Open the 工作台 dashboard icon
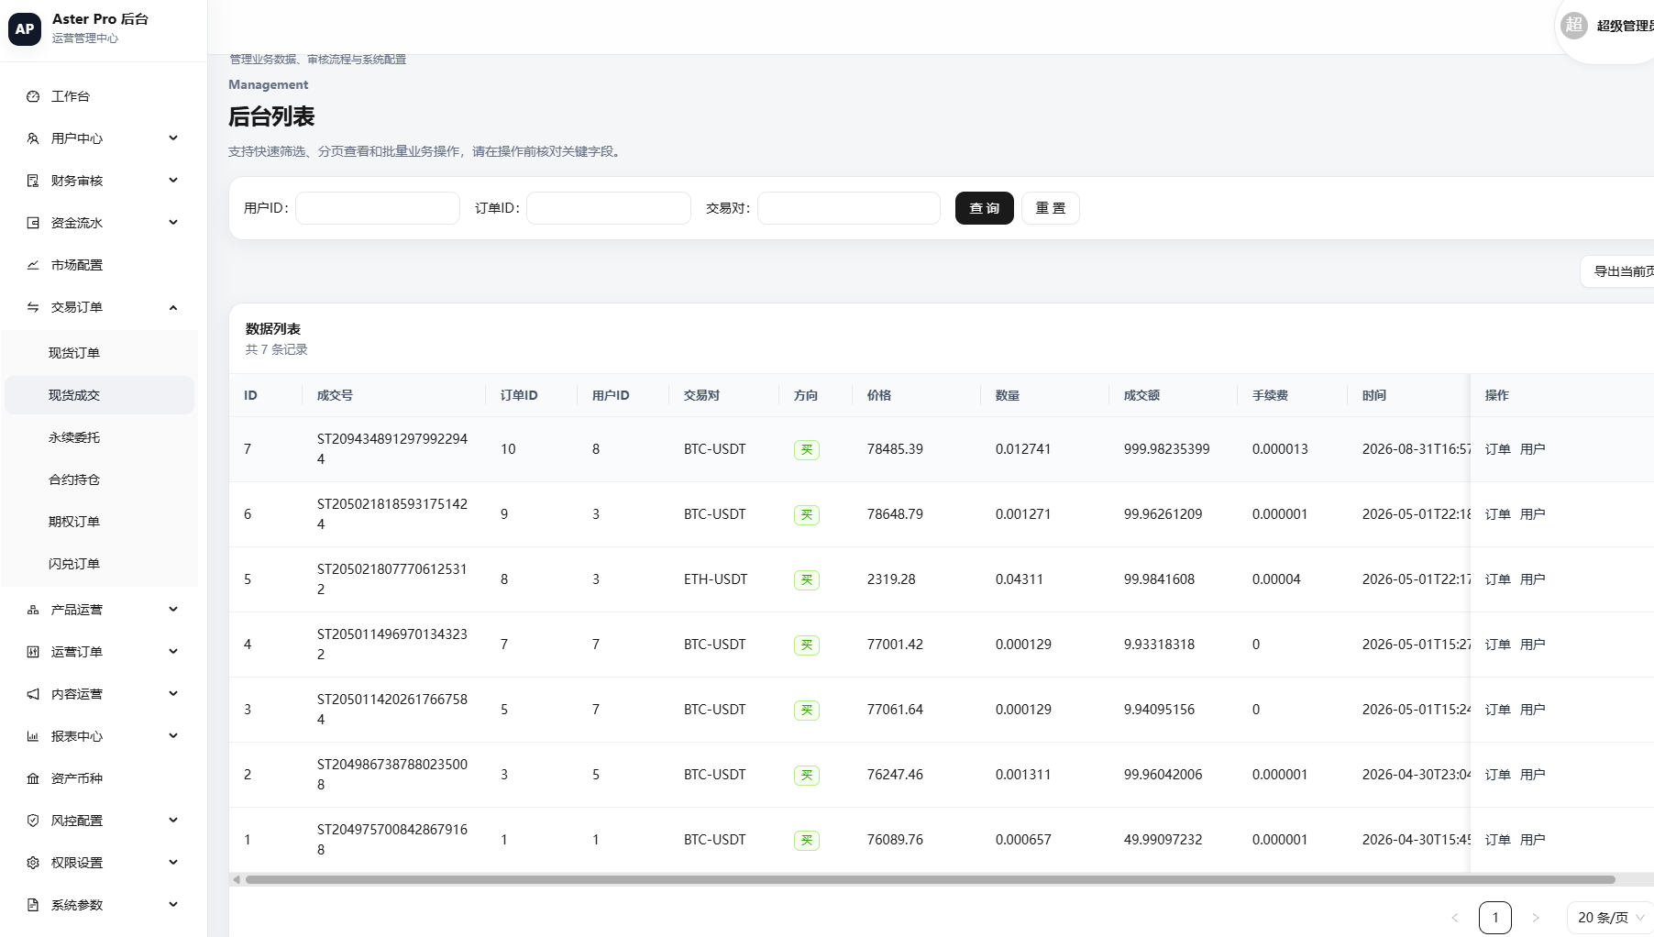 pos(33,96)
